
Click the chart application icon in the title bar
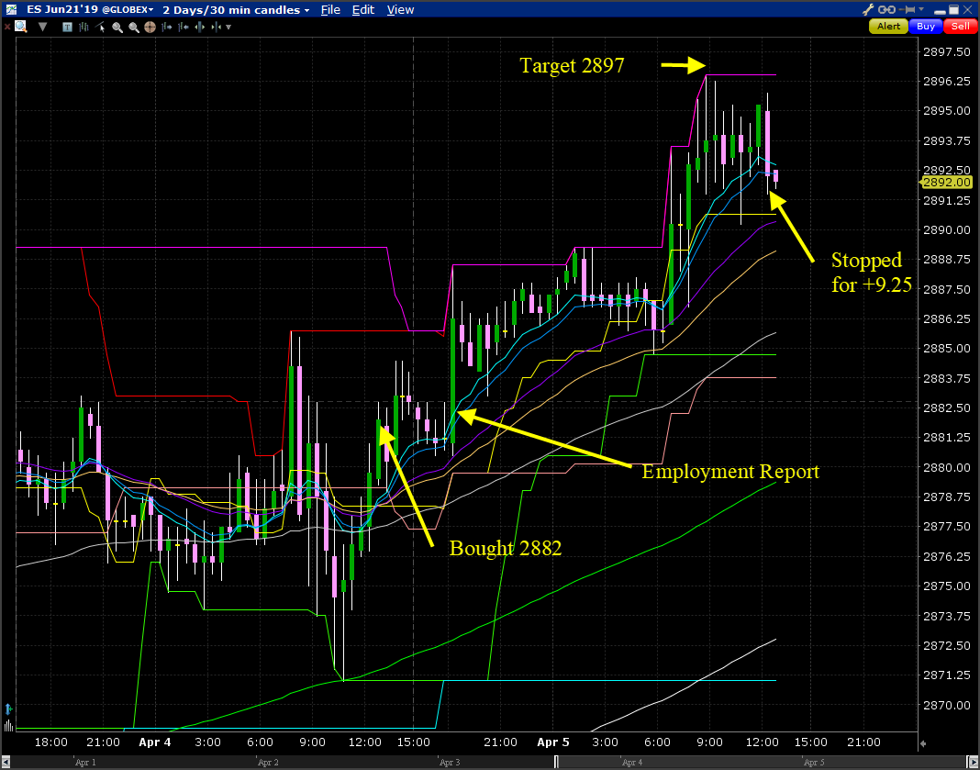(11, 9)
